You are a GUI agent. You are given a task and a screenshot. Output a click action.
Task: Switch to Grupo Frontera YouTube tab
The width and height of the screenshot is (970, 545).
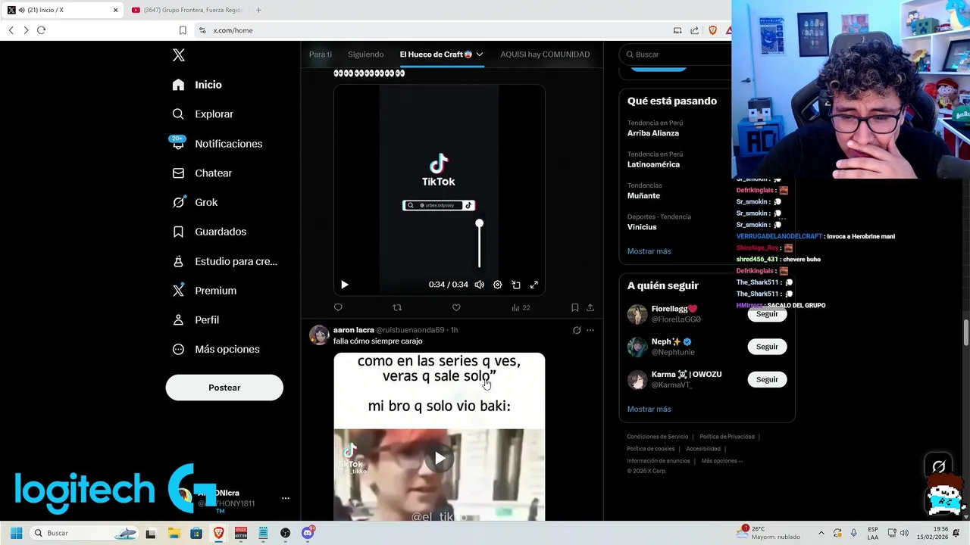coord(187,10)
